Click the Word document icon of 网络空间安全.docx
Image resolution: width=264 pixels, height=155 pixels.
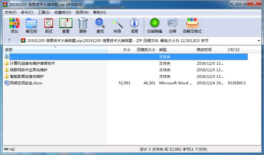point(7,83)
